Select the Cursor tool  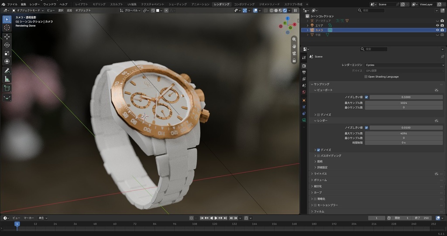point(7,27)
